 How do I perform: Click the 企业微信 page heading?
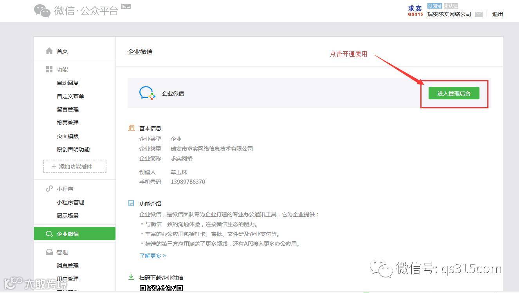tap(140, 52)
